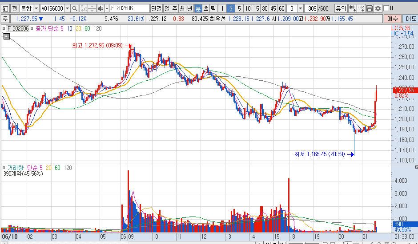
Task: Open chart settings gear icon
Action: point(378,8)
